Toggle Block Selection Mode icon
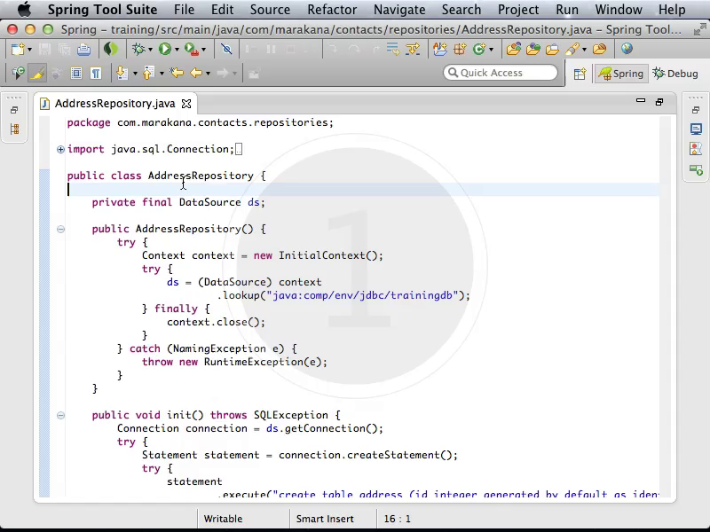This screenshot has height=532, width=710. point(76,73)
